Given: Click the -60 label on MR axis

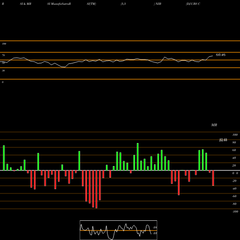Looking at the screenshot, I should [234, 196].
